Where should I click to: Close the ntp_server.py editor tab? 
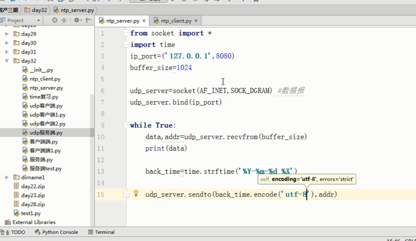[144, 21]
